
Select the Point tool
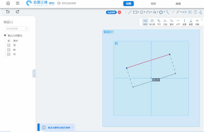[x=173, y=12]
